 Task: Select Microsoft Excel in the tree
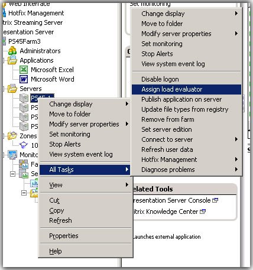[x=52, y=70]
